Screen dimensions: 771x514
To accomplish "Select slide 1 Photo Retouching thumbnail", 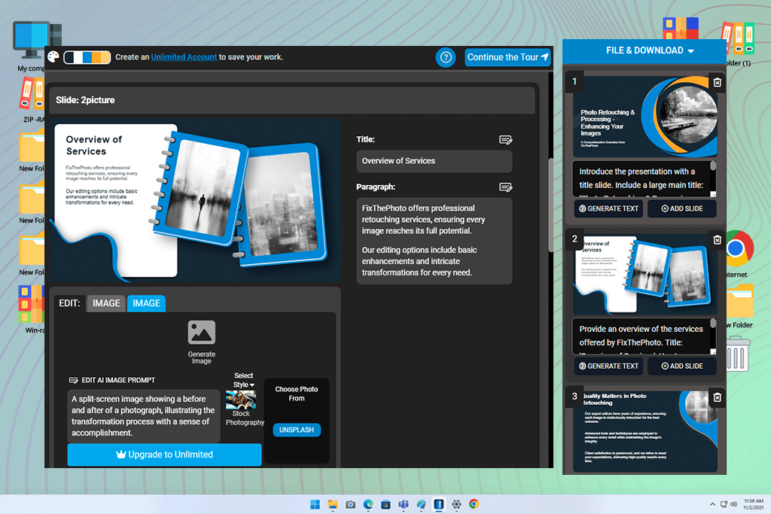I will [x=645, y=117].
